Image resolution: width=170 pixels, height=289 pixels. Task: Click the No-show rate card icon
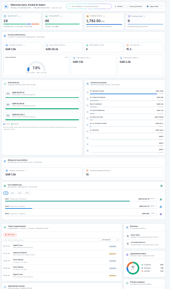click(128, 45)
